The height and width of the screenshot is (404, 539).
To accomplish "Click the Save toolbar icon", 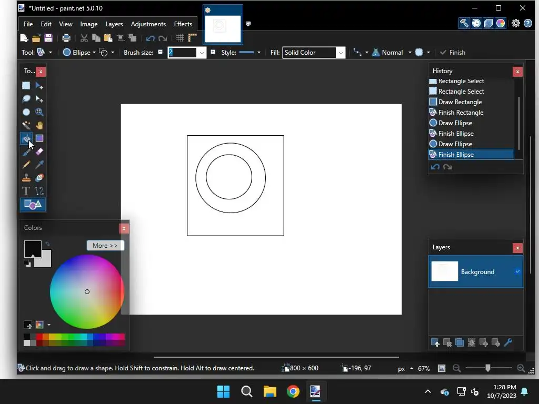I will click(48, 38).
